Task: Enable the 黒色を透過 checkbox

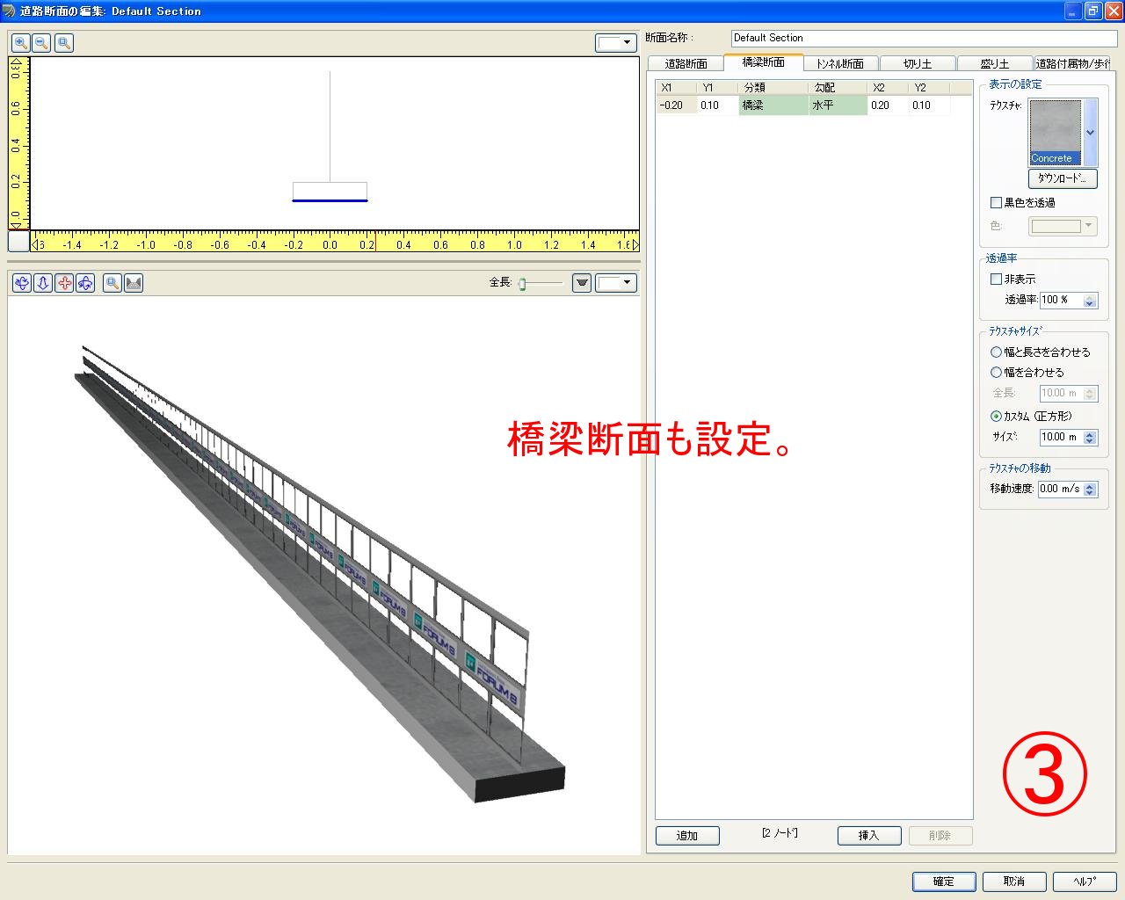Action: 996,202
